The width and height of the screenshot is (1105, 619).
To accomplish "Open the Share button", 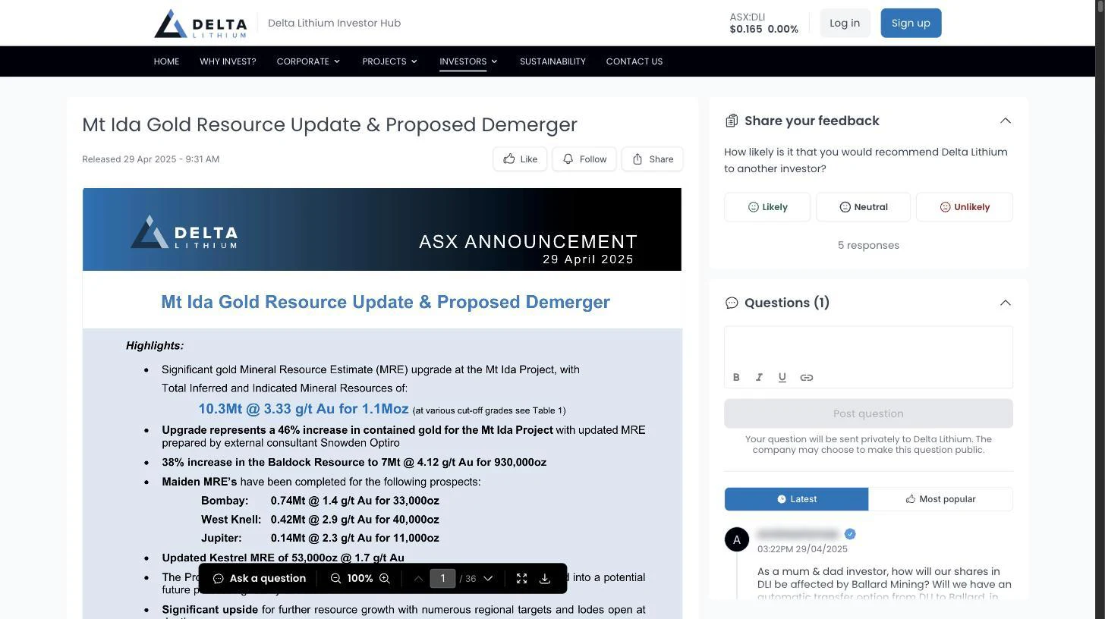I will click(653, 159).
